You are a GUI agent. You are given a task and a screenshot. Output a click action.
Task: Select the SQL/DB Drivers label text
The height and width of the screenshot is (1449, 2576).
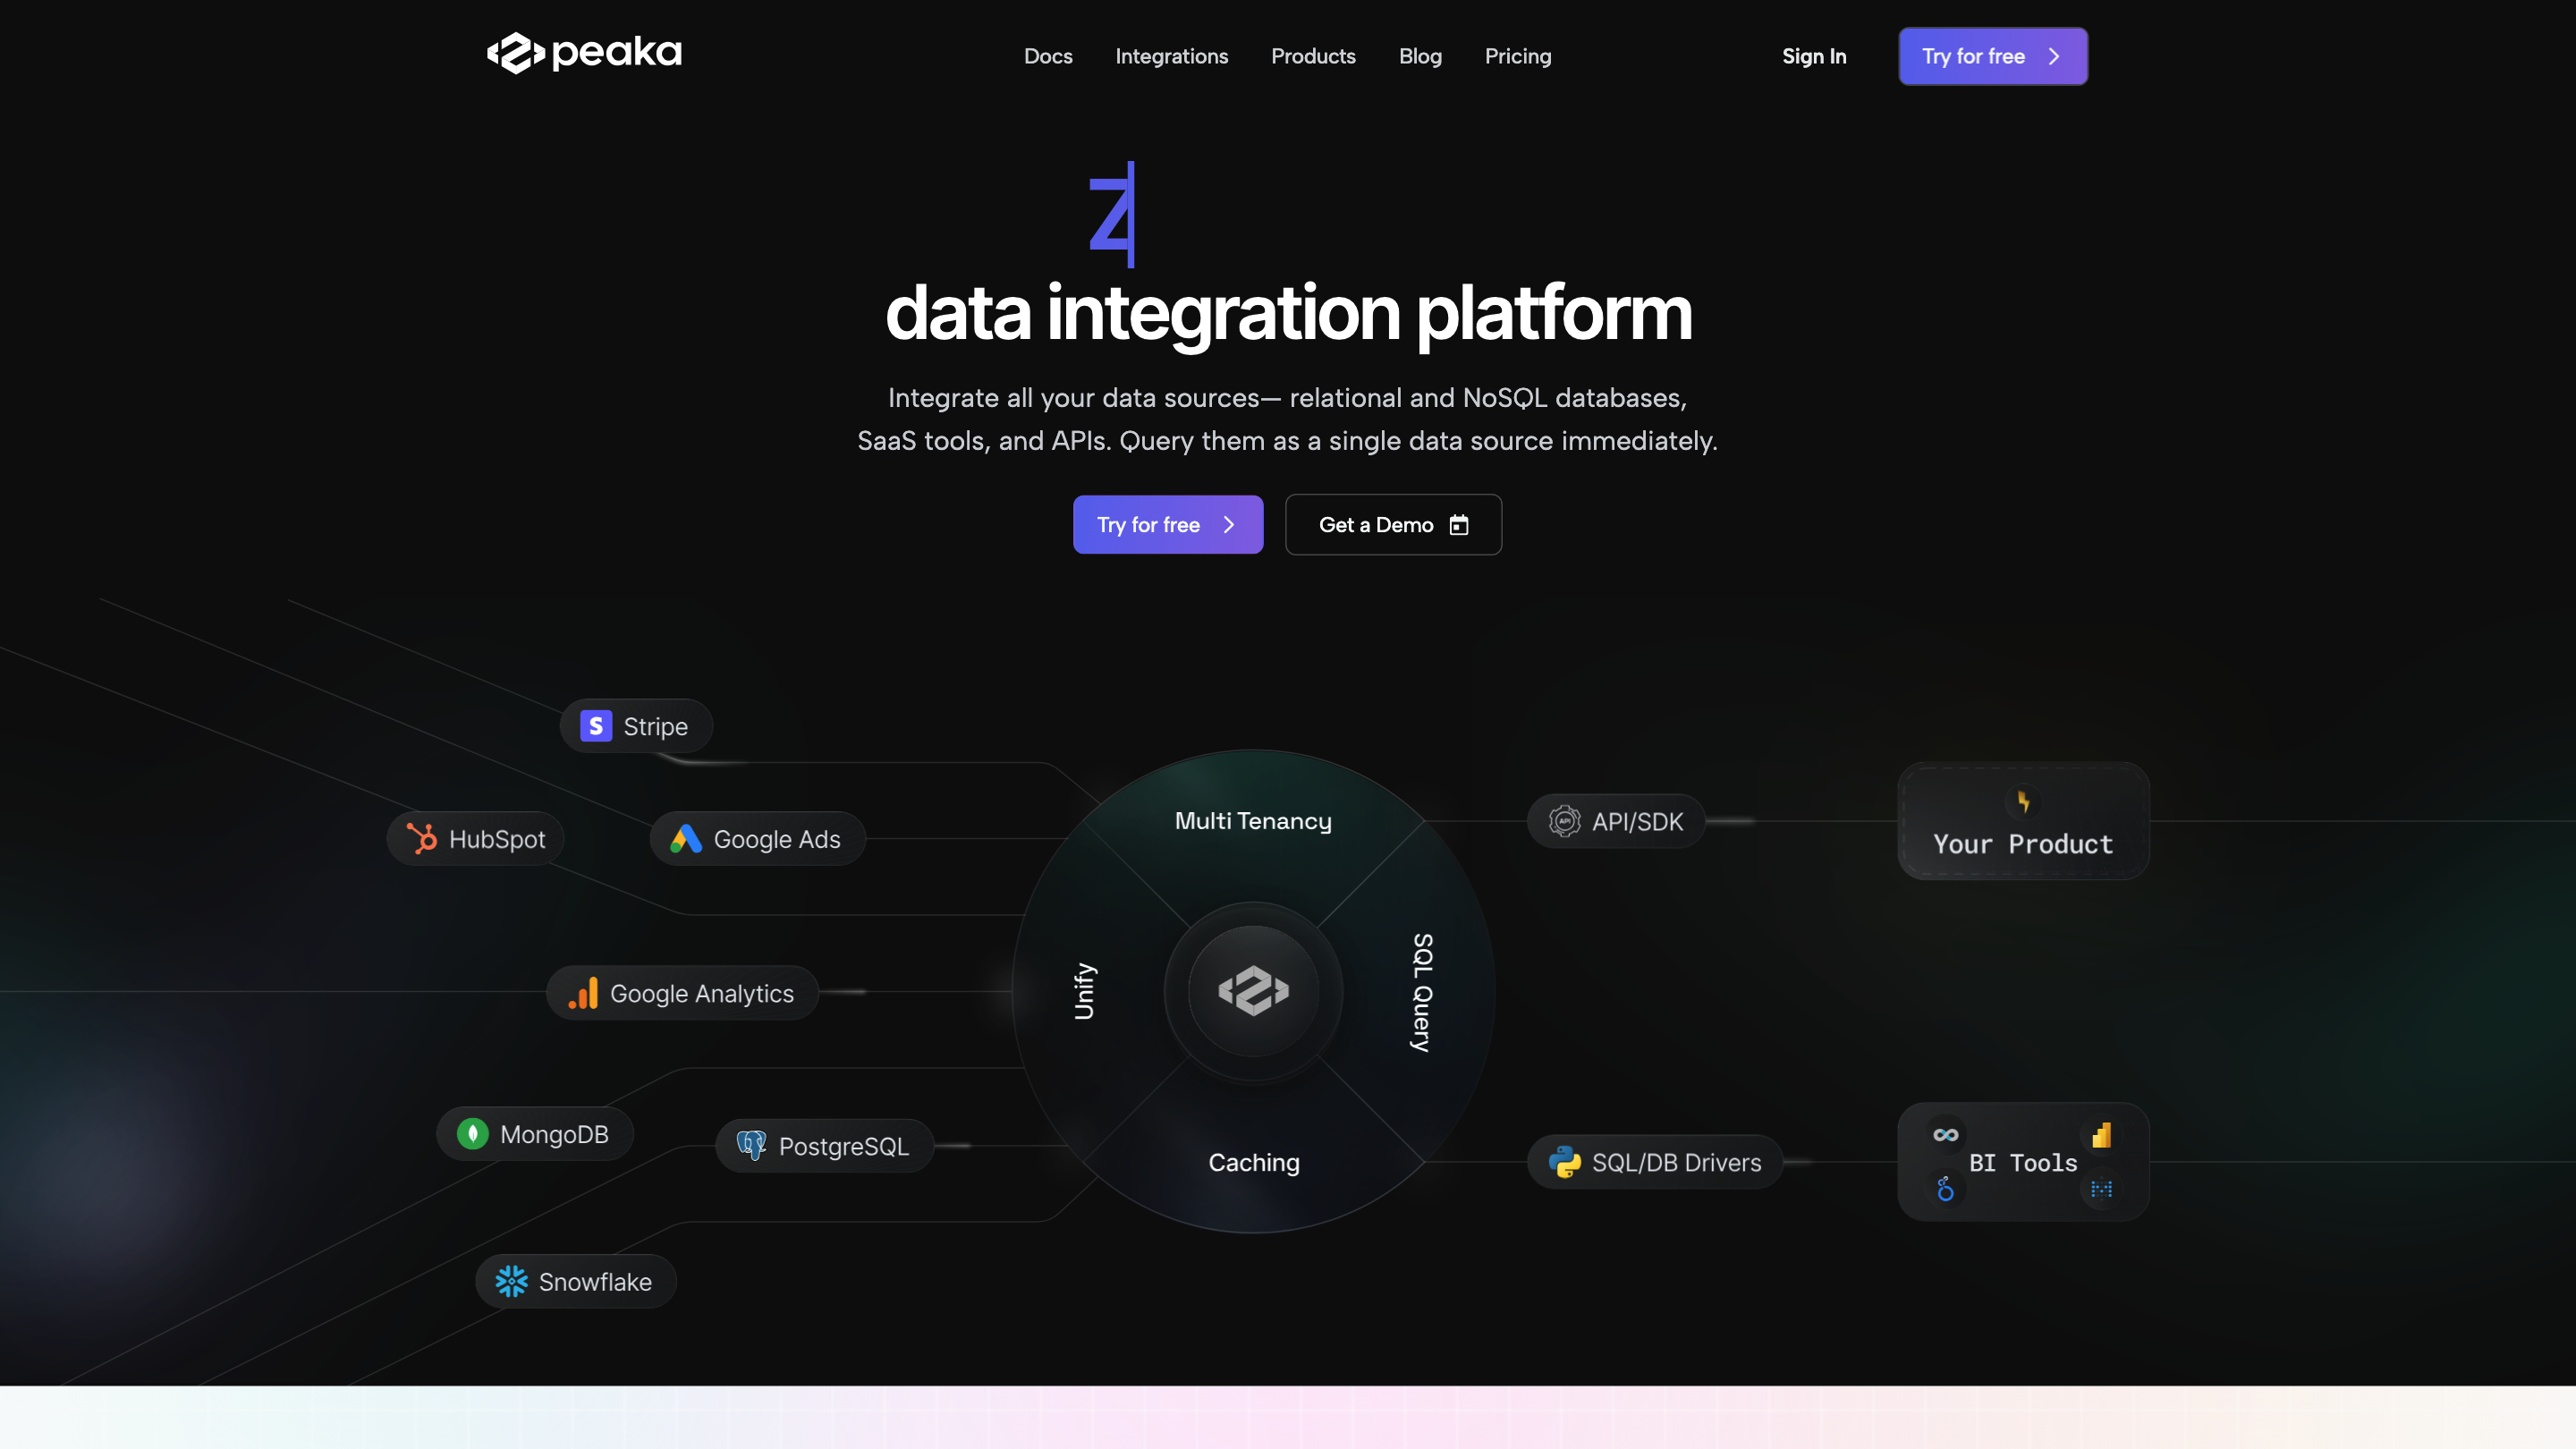[1676, 1162]
